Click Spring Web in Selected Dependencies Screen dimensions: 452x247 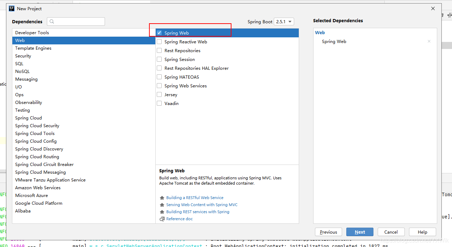tap(334, 42)
